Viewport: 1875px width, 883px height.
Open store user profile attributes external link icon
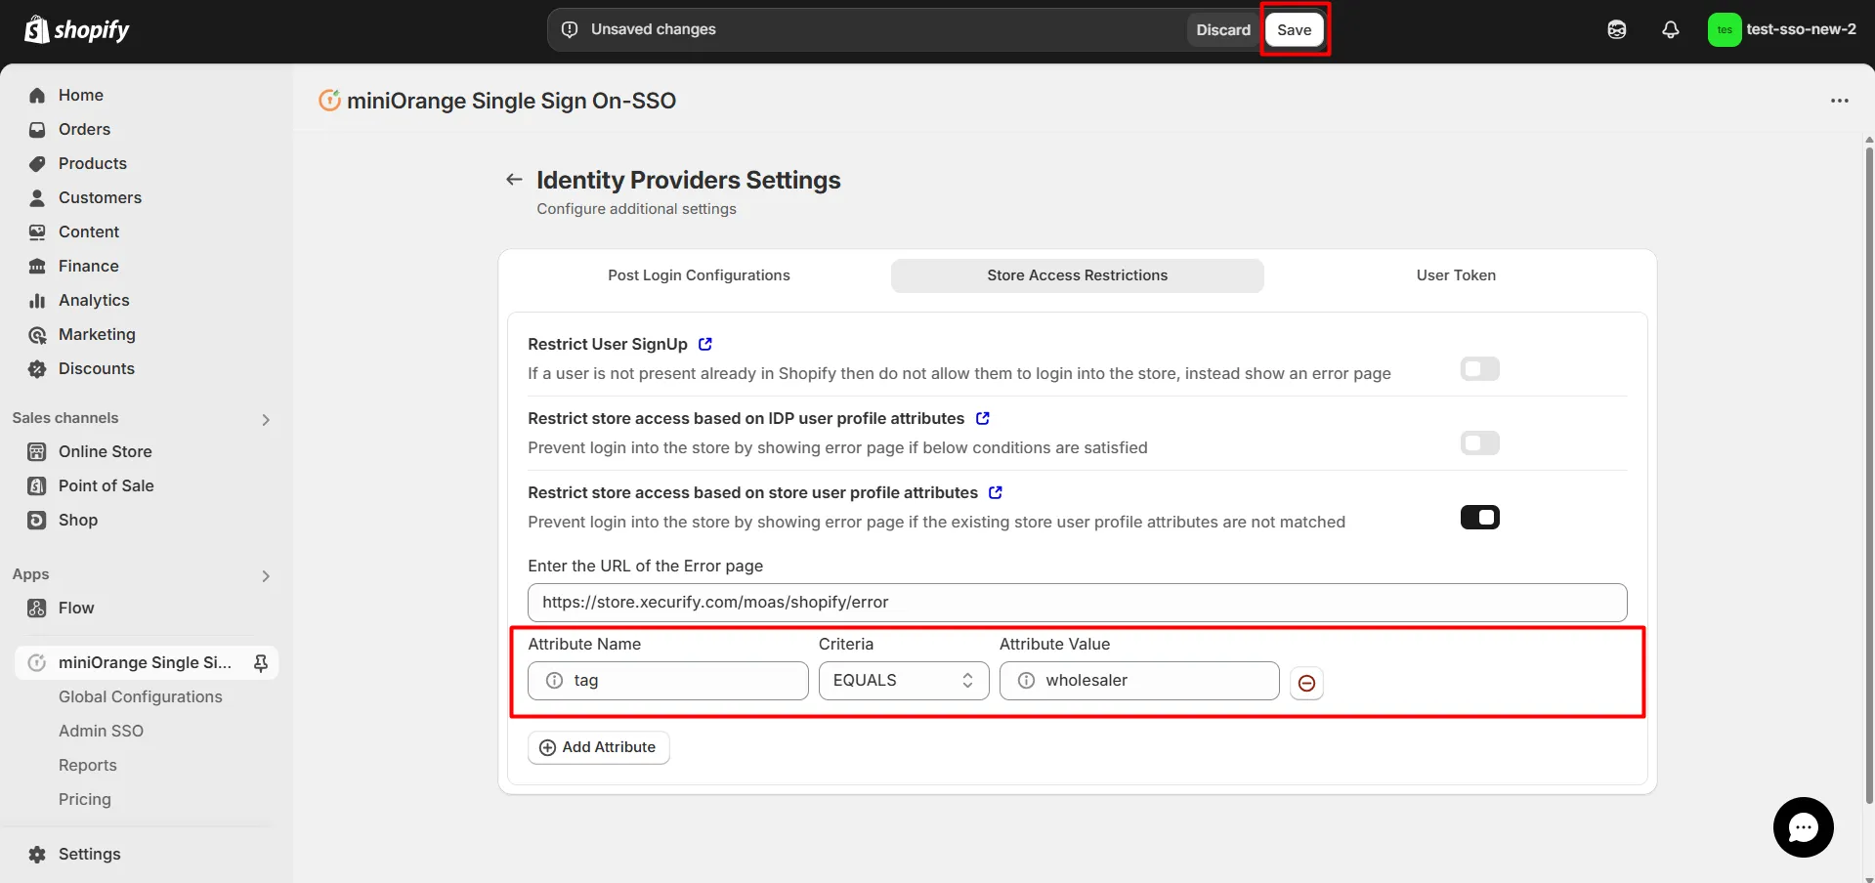[x=996, y=492]
